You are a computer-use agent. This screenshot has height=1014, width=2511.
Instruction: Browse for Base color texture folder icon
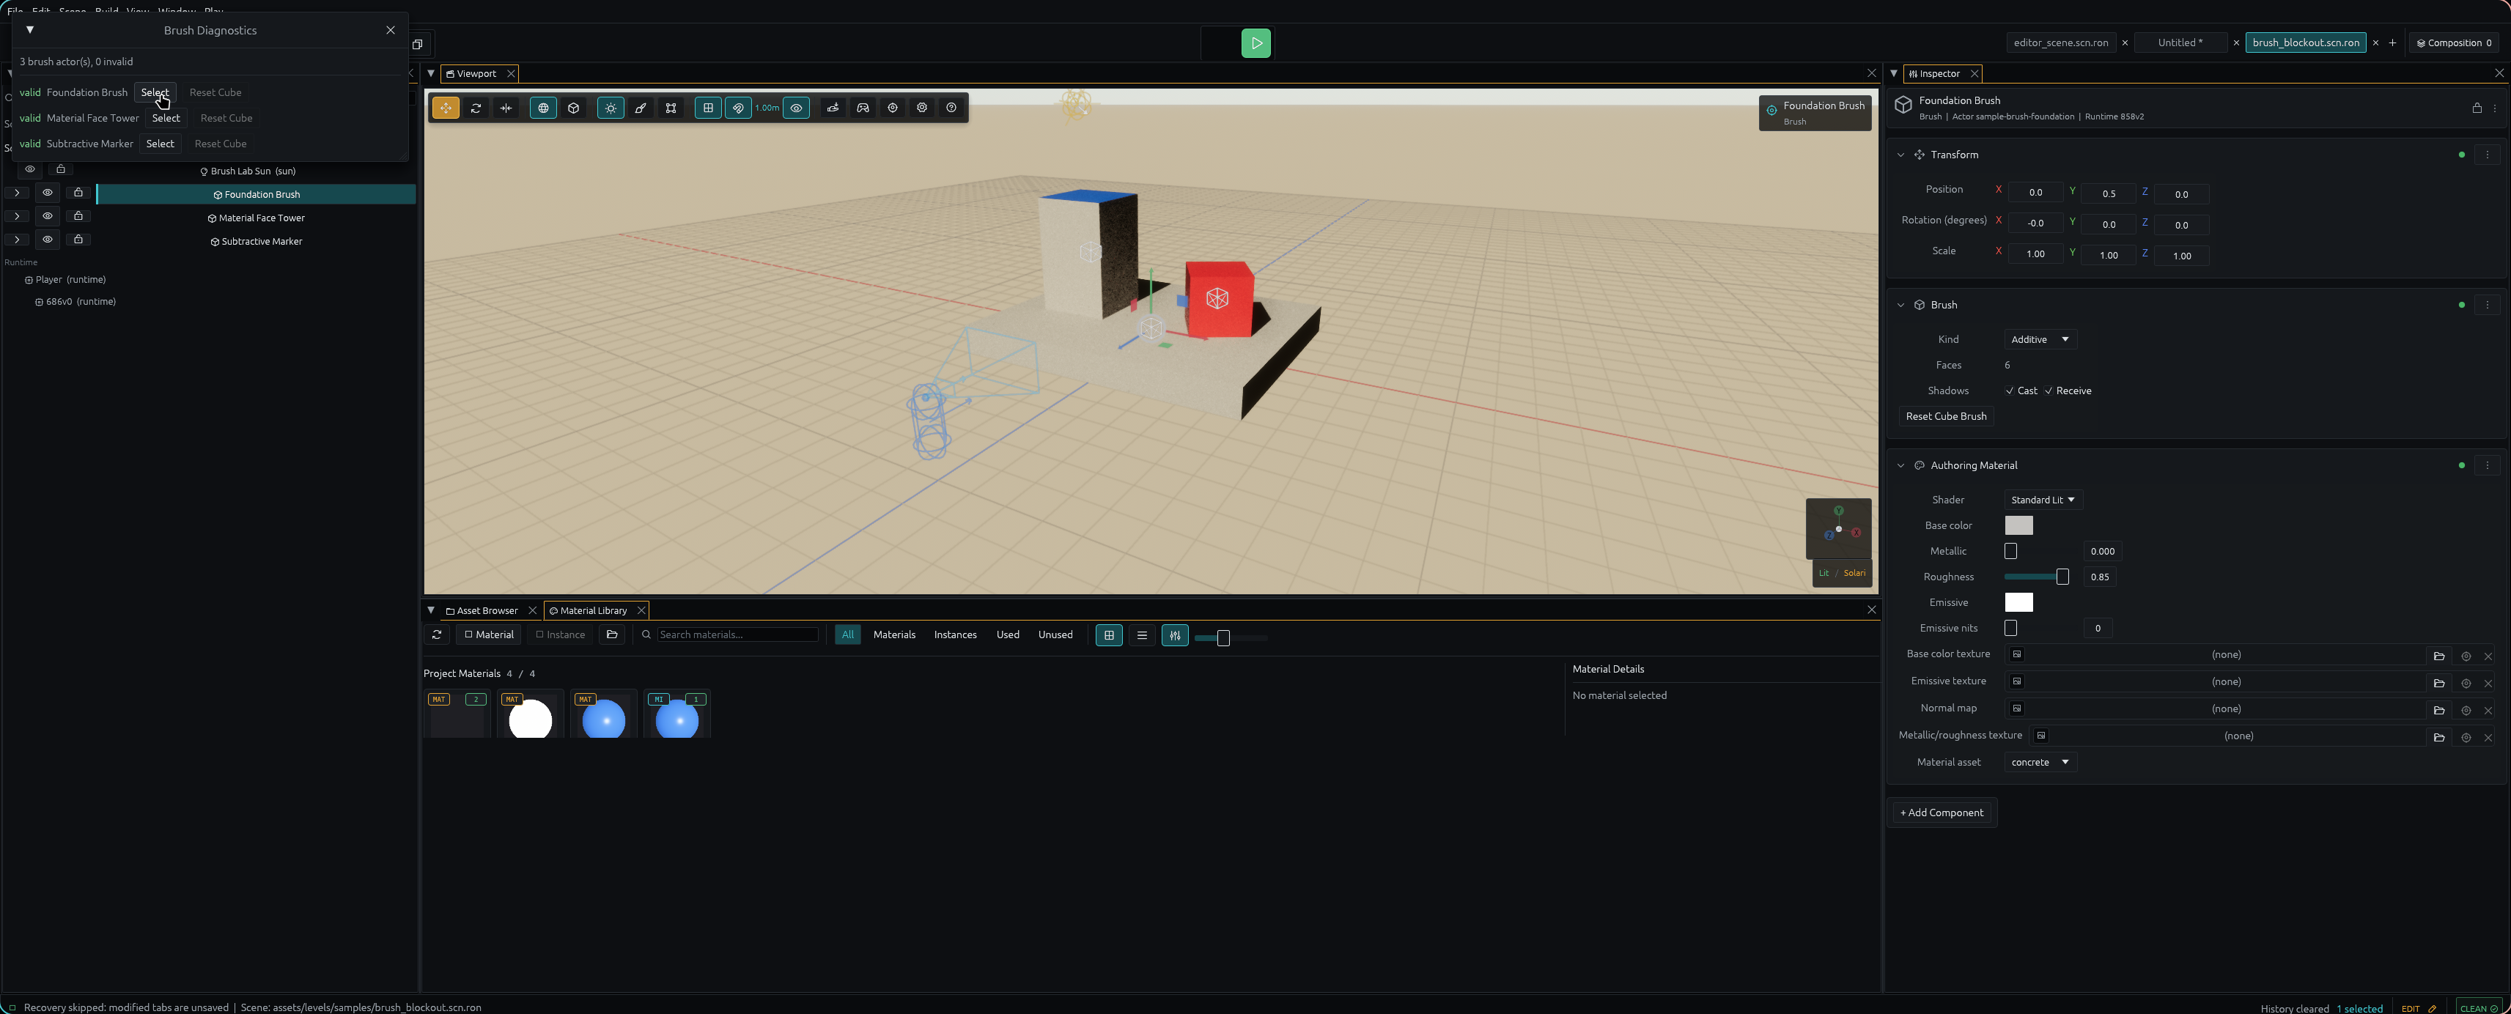2439,656
